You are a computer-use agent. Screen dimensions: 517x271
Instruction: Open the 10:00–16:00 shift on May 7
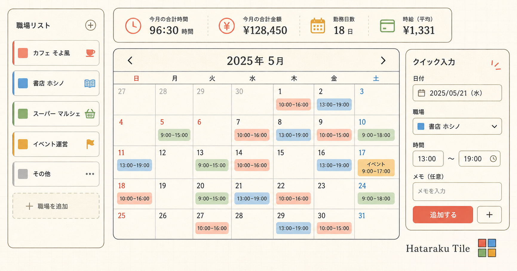pyautogui.click(x=252, y=135)
